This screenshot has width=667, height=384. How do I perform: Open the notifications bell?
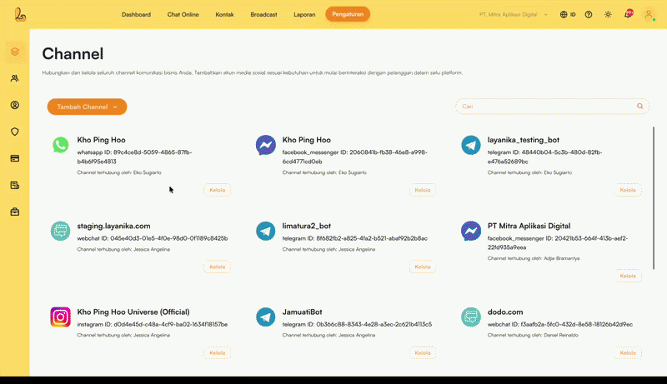[627, 14]
